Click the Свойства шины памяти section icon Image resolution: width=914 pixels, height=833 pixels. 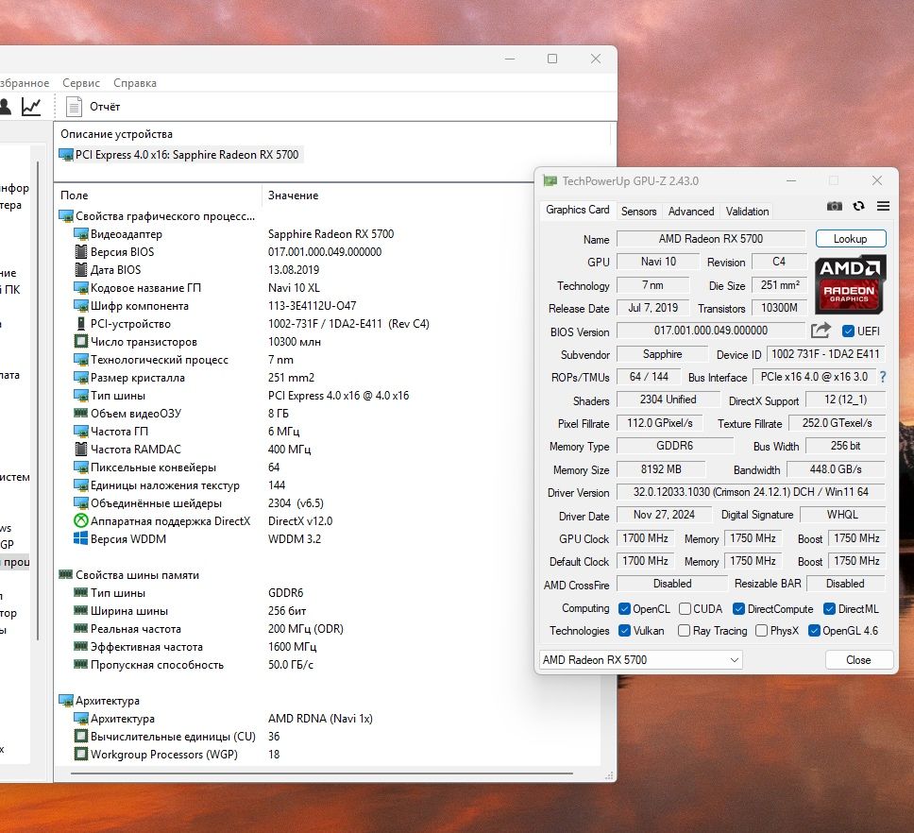(66, 574)
